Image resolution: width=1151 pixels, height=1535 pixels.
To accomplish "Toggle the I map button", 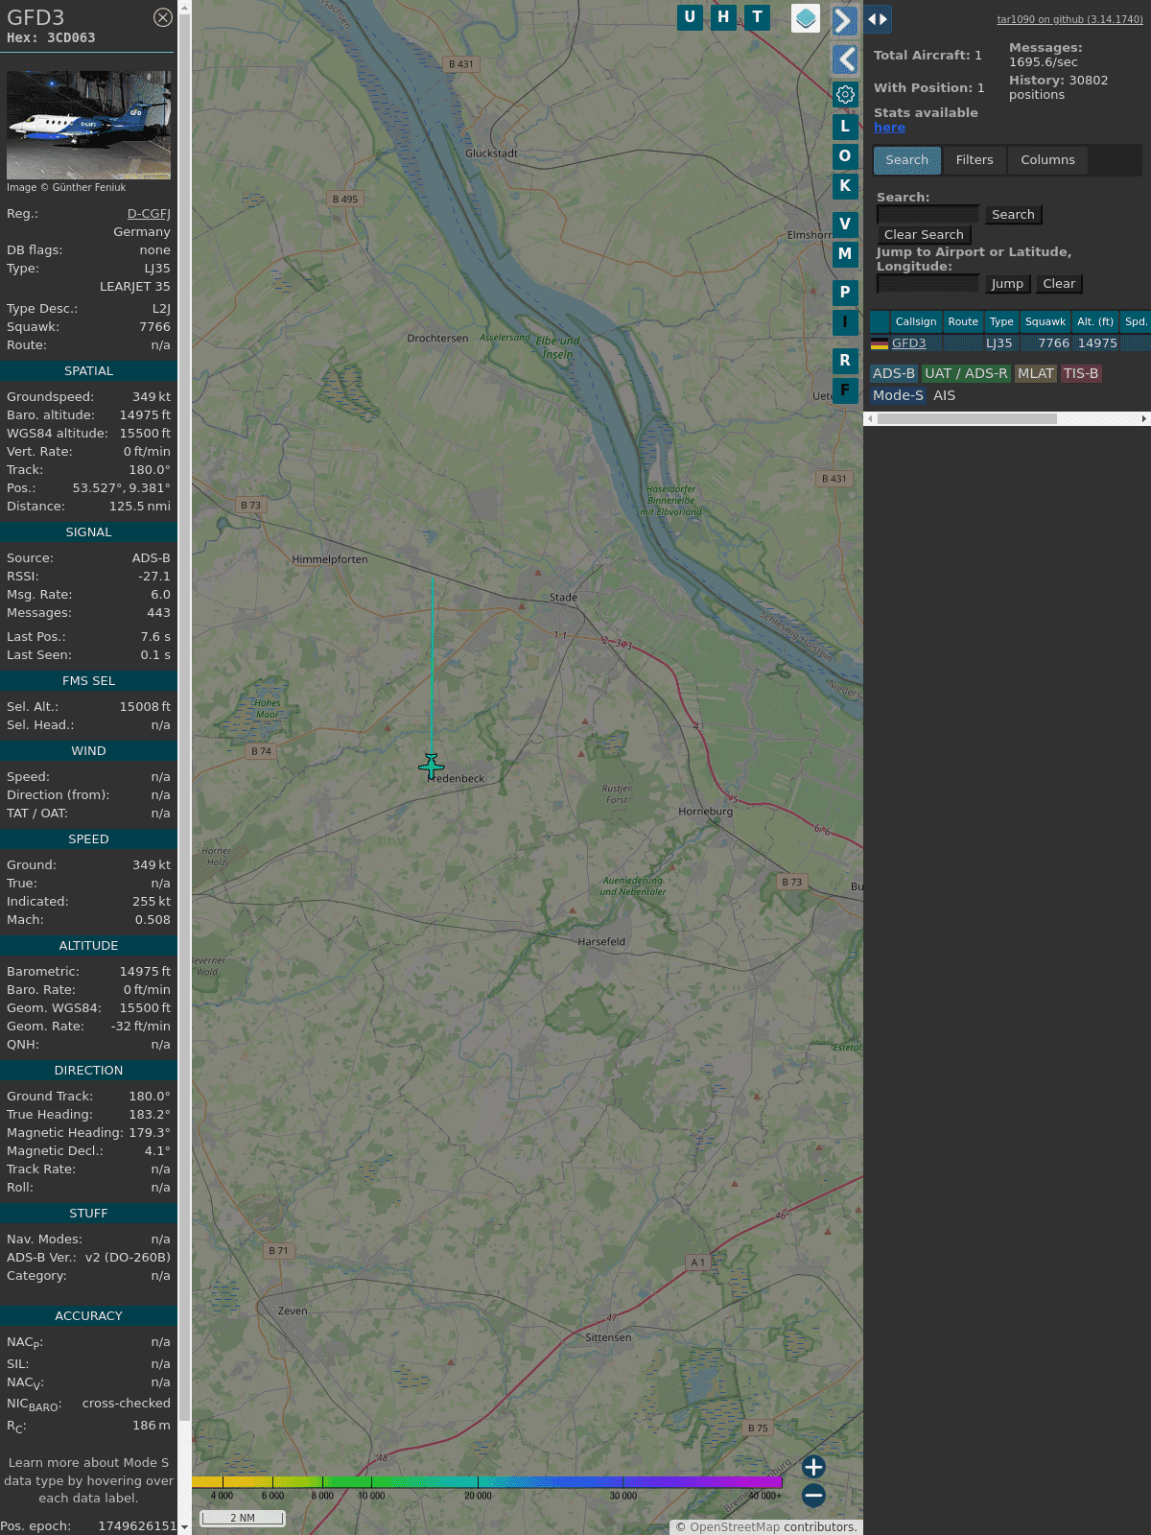I will click(x=845, y=322).
